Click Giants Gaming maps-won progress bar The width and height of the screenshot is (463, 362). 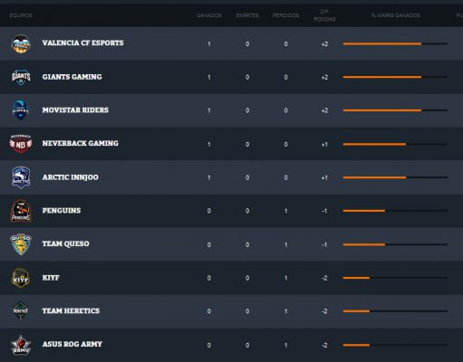click(395, 77)
